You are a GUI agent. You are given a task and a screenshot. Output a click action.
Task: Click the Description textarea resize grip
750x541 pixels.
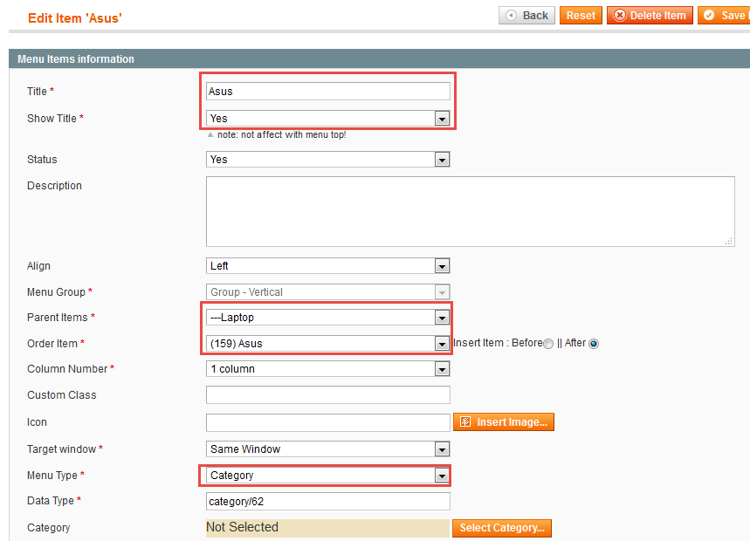click(x=728, y=242)
